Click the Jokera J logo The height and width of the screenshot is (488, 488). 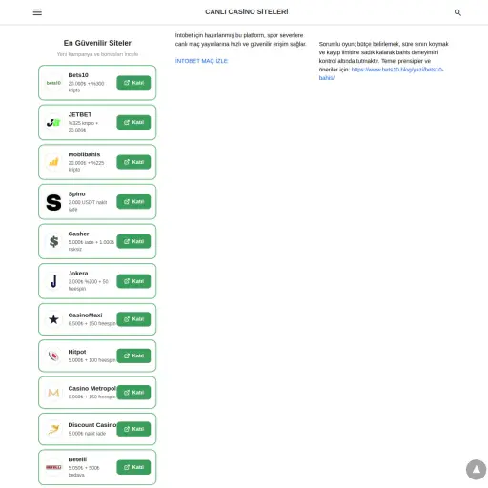[53, 281]
